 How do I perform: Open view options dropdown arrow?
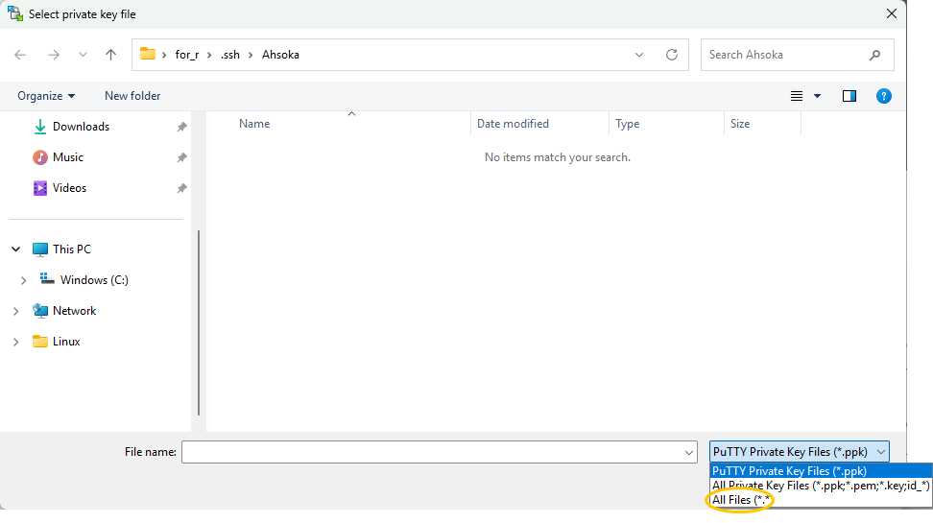click(x=817, y=96)
